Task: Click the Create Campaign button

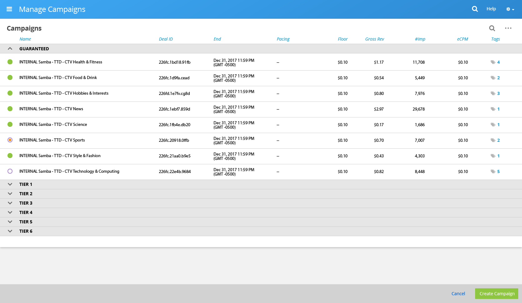Action: point(497,294)
